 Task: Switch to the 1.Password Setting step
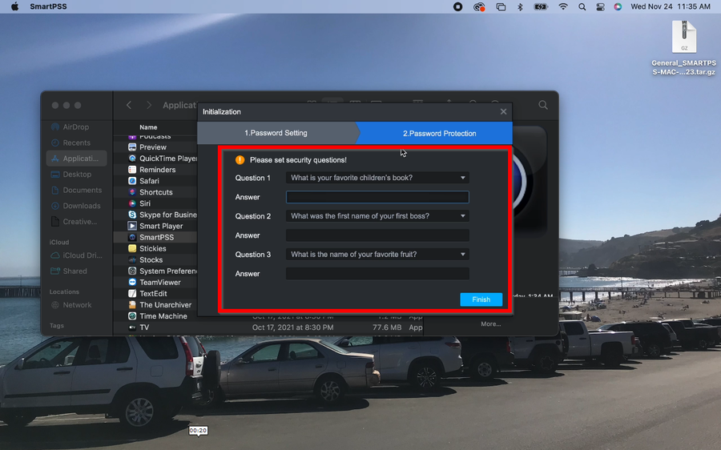276,133
